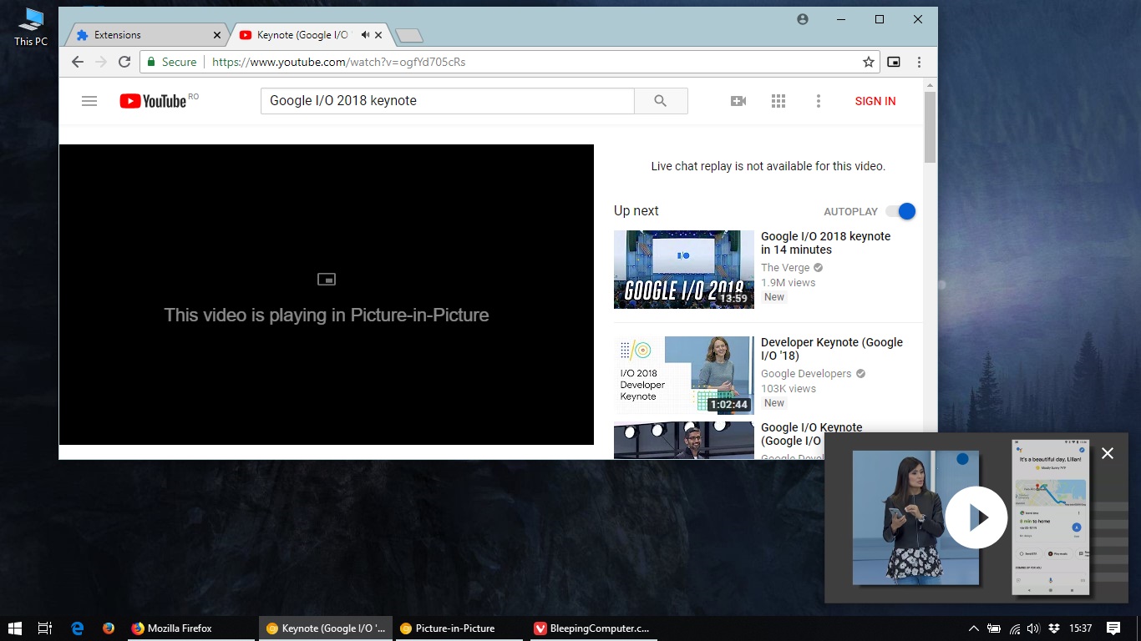Click the Picture-in-Picture extension icon
This screenshot has width=1141, height=641.
(x=894, y=62)
